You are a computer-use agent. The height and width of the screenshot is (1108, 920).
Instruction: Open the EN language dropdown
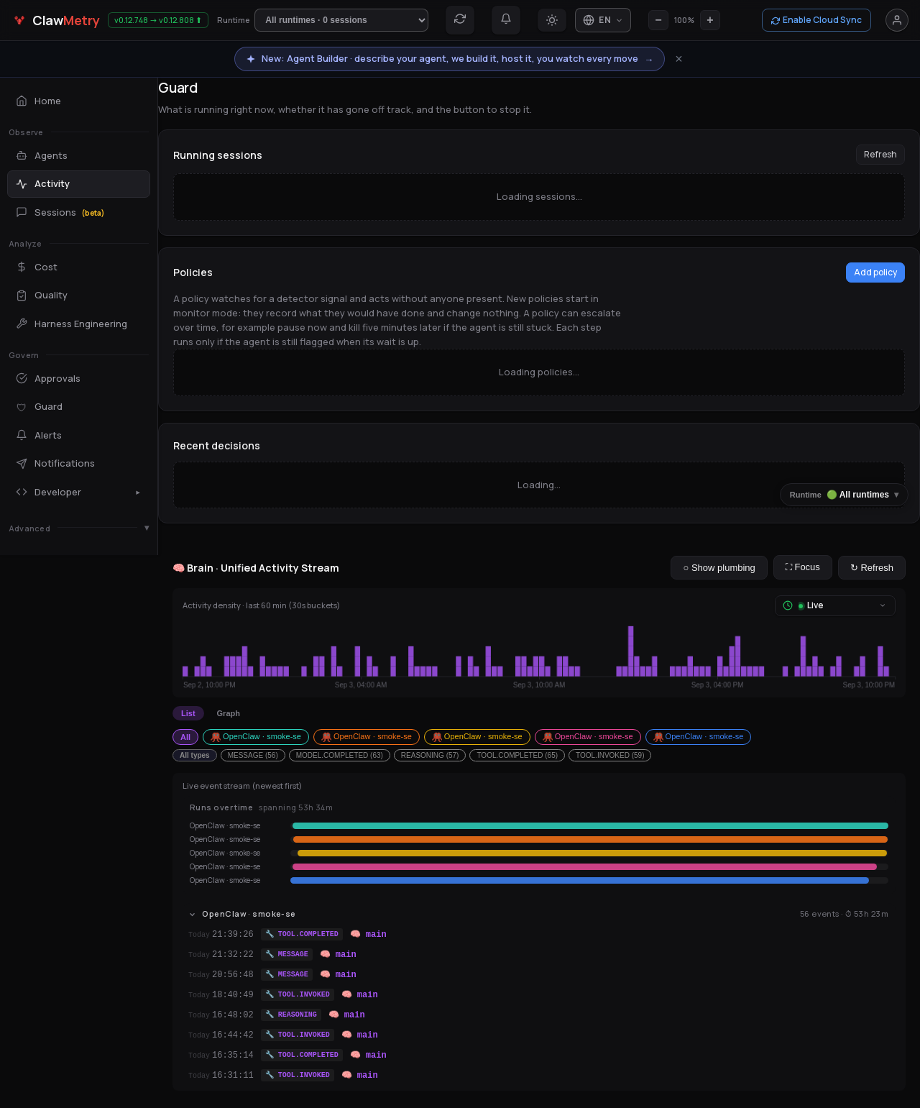coord(603,20)
